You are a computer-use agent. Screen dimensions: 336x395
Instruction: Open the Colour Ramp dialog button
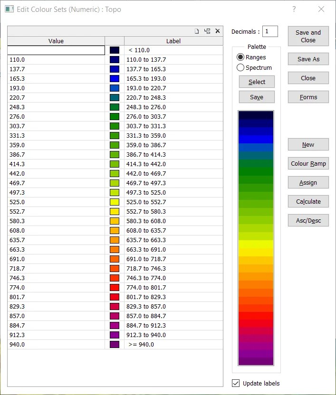pos(308,163)
